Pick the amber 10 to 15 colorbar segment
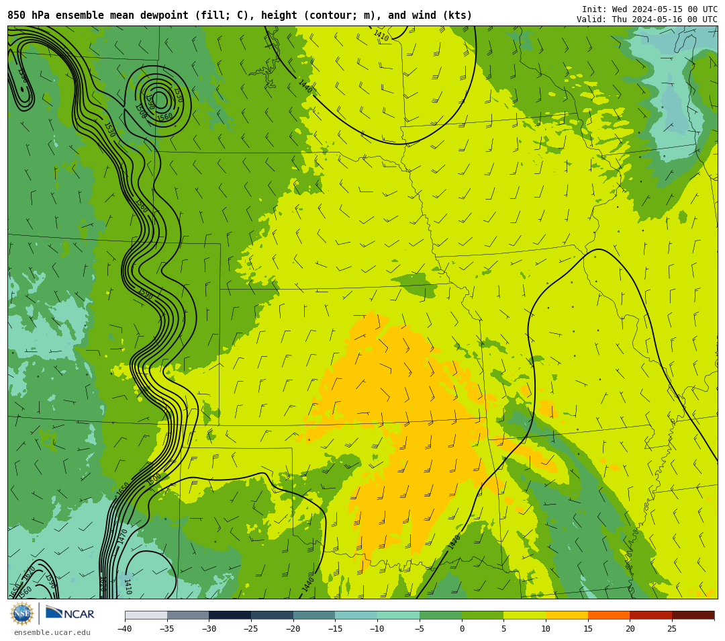The image size is (725, 641). (567, 615)
